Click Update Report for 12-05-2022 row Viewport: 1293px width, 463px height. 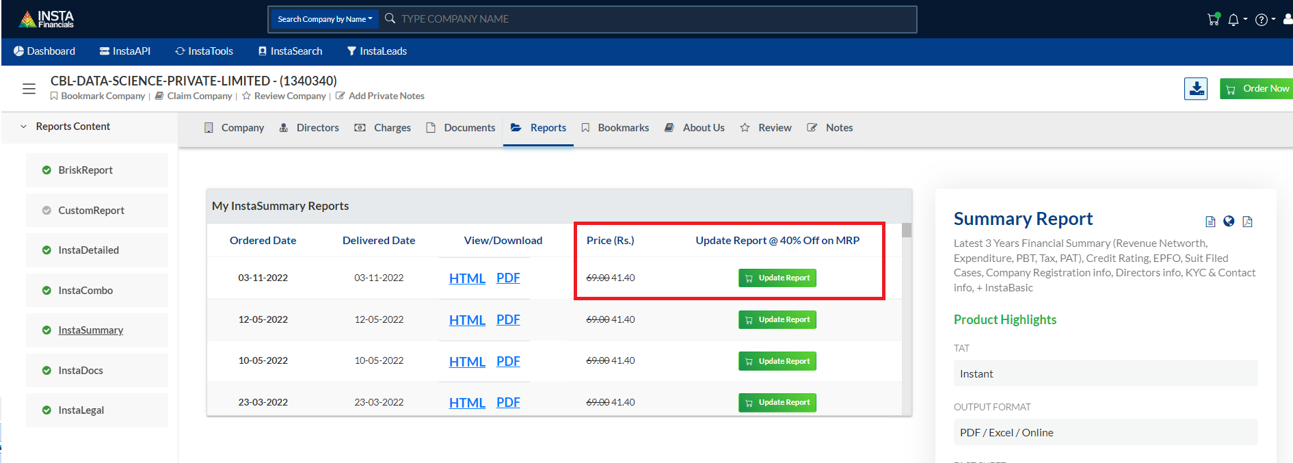(777, 320)
